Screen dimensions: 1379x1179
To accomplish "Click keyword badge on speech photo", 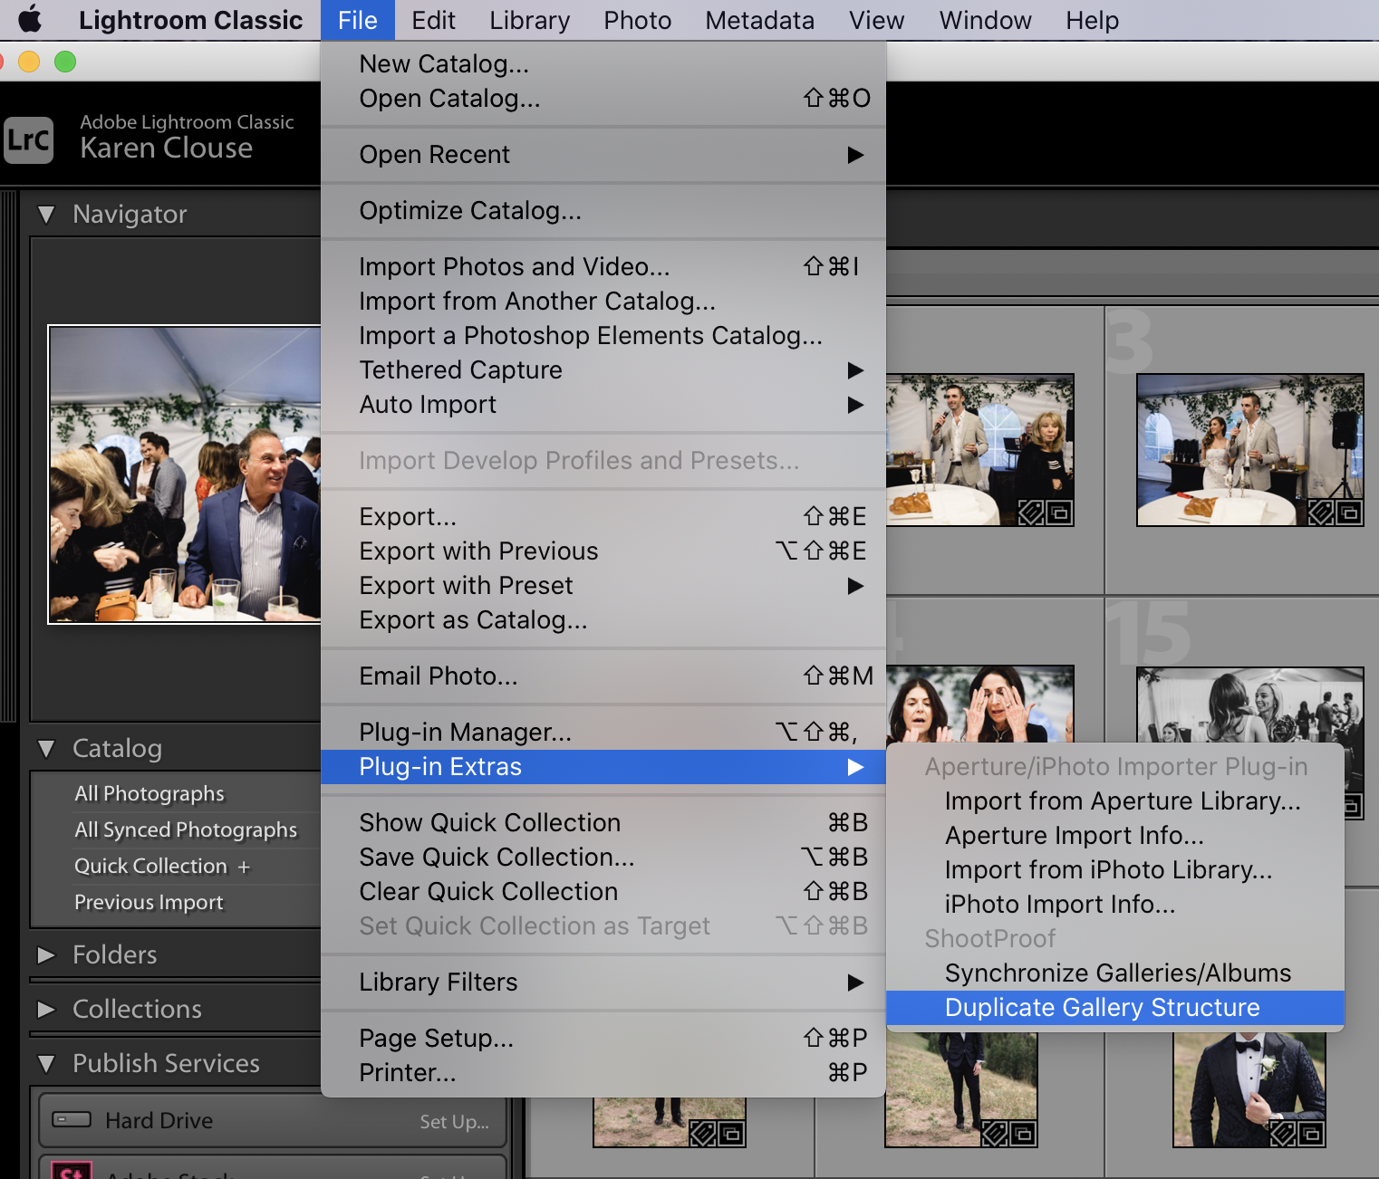I will pyautogui.click(x=1031, y=513).
